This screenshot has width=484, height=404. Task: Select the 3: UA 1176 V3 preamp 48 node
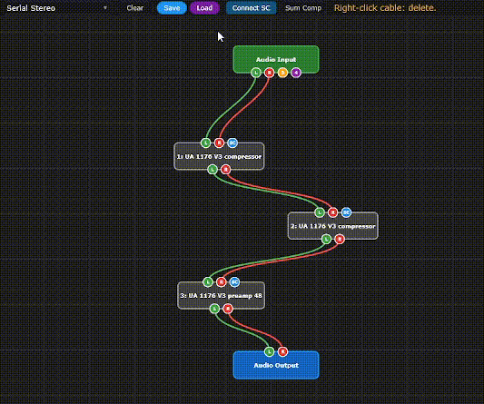pos(221,296)
